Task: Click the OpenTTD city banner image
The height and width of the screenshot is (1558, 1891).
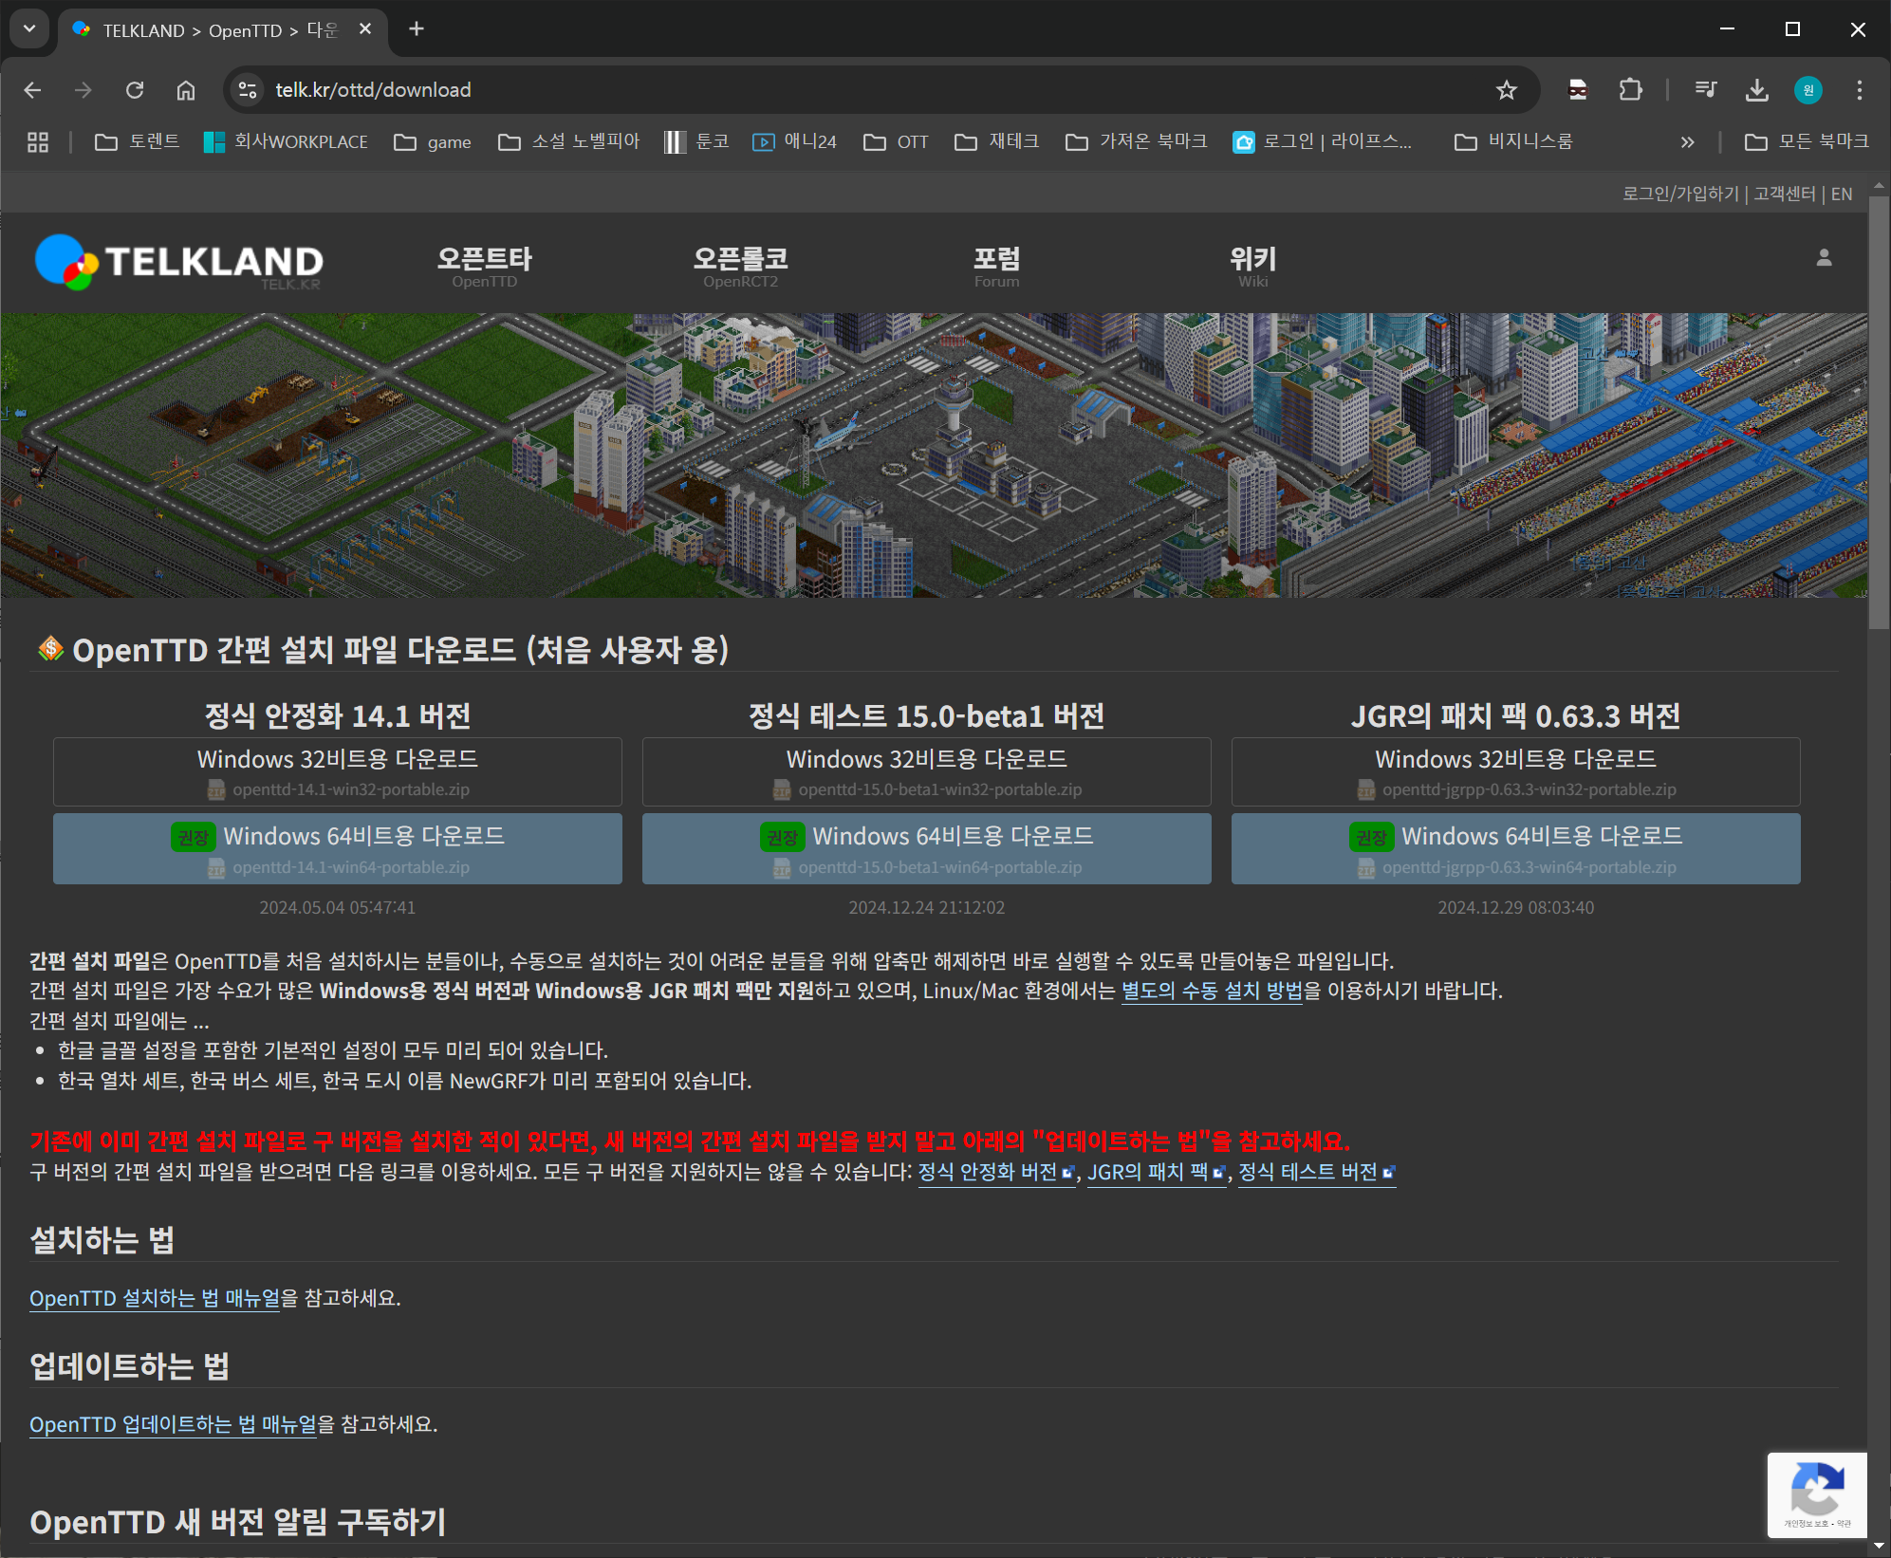Action: 934,455
